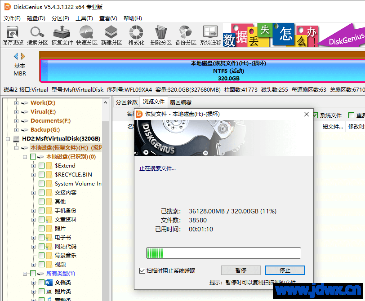Click the DiskGenius logo in title bar

click(x=8, y=7)
